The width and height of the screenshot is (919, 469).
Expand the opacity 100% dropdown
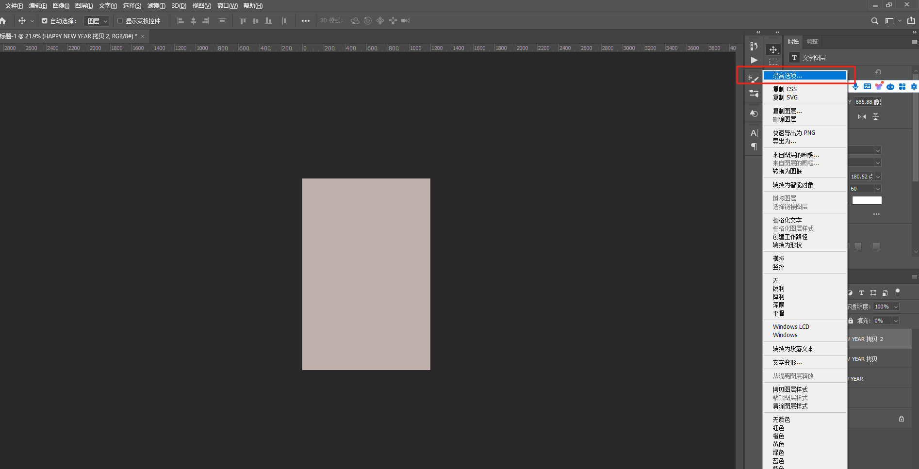896,307
